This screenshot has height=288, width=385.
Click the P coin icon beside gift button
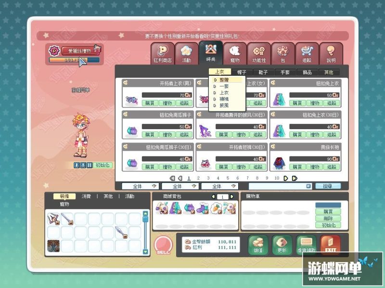(x=54, y=51)
